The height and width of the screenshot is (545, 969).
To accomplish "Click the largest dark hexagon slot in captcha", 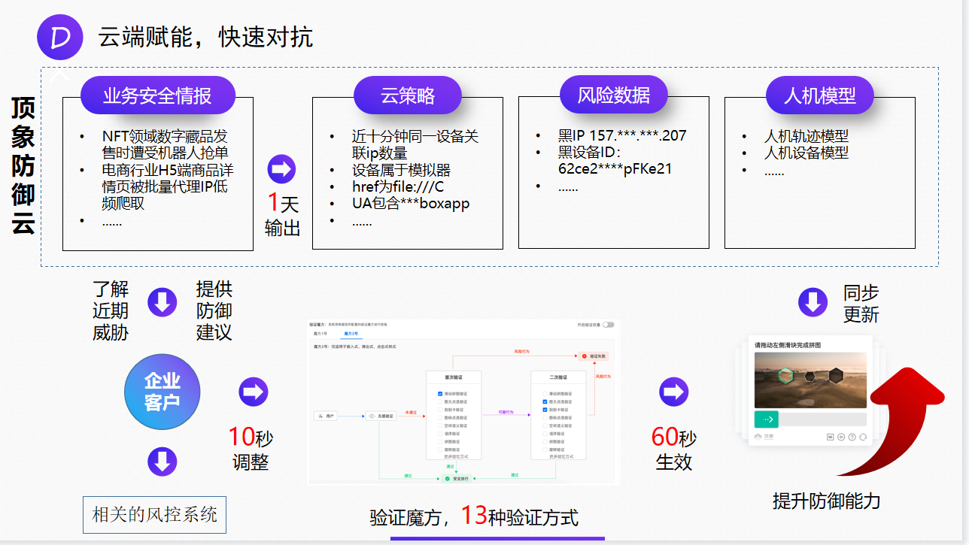I will coord(836,376).
